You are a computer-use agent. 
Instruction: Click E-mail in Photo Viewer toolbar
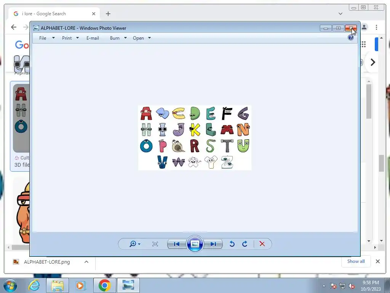(x=93, y=38)
